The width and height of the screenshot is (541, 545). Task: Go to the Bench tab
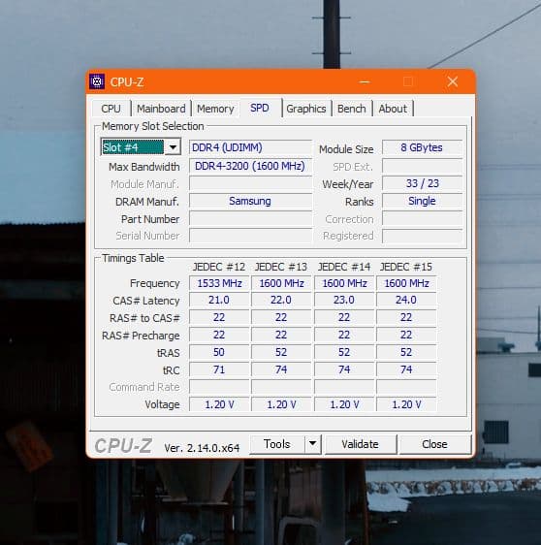[352, 109]
